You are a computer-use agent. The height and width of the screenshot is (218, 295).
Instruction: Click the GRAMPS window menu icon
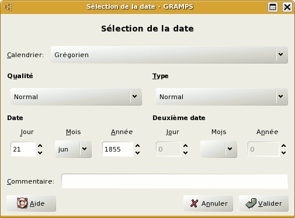pos(8,7)
